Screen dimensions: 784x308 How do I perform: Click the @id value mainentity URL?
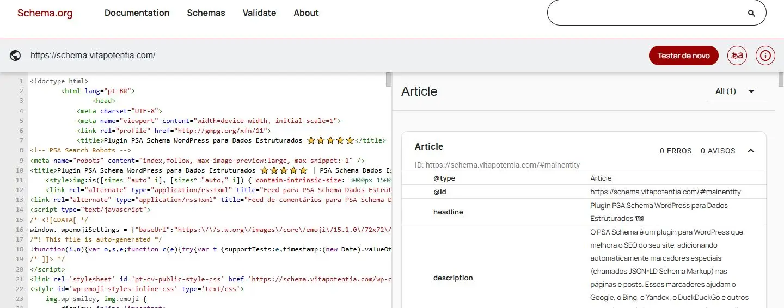point(665,192)
